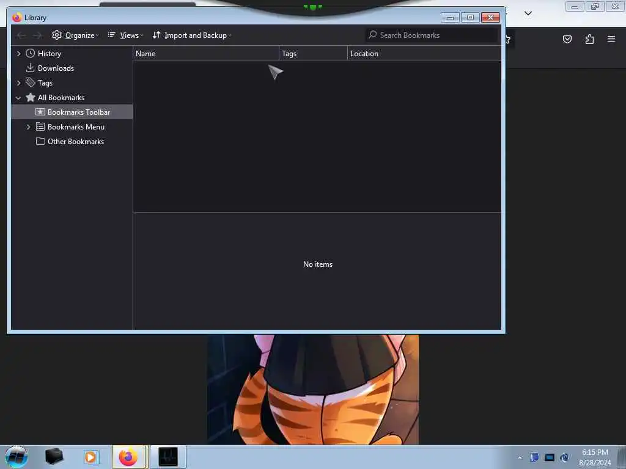Image resolution: width=626 pixels, height=469 pixels.
Task: Switch to the dark monitor app in taskbar
Action: tap(168, 457)
